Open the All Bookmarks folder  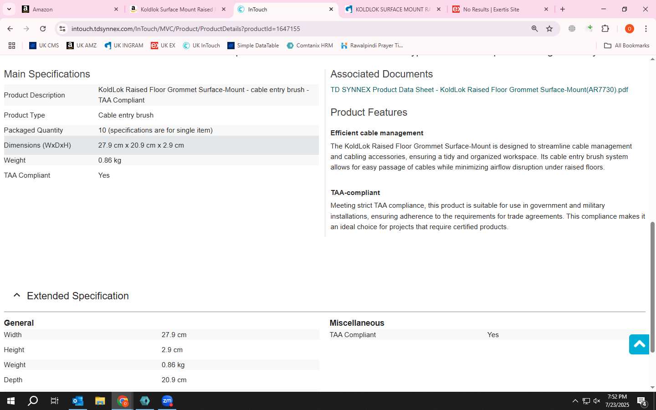click(x=626, y=46)
